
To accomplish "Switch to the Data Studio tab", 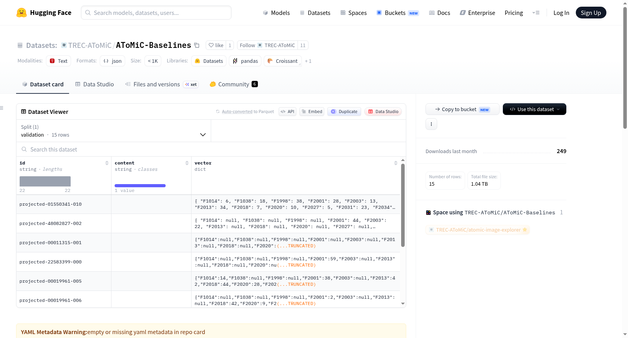I will coord(95,84).
